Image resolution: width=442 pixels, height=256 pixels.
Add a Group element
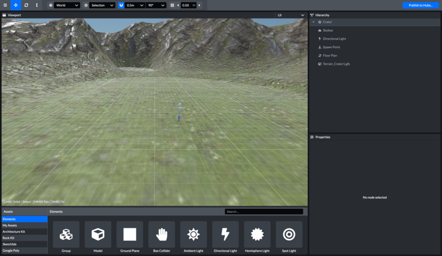point(66,235)
